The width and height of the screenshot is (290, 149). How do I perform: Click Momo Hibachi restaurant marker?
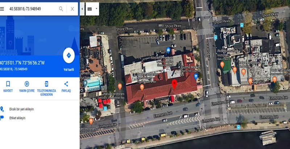[x=142, y=87]
